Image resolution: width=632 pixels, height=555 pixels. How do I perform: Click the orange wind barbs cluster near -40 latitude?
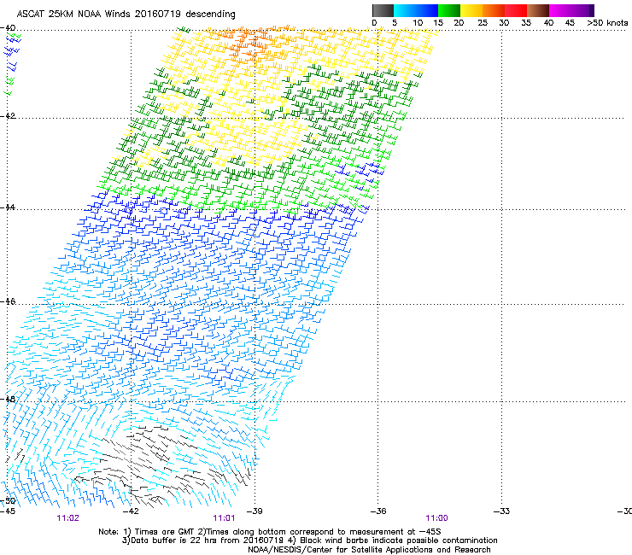252,43
